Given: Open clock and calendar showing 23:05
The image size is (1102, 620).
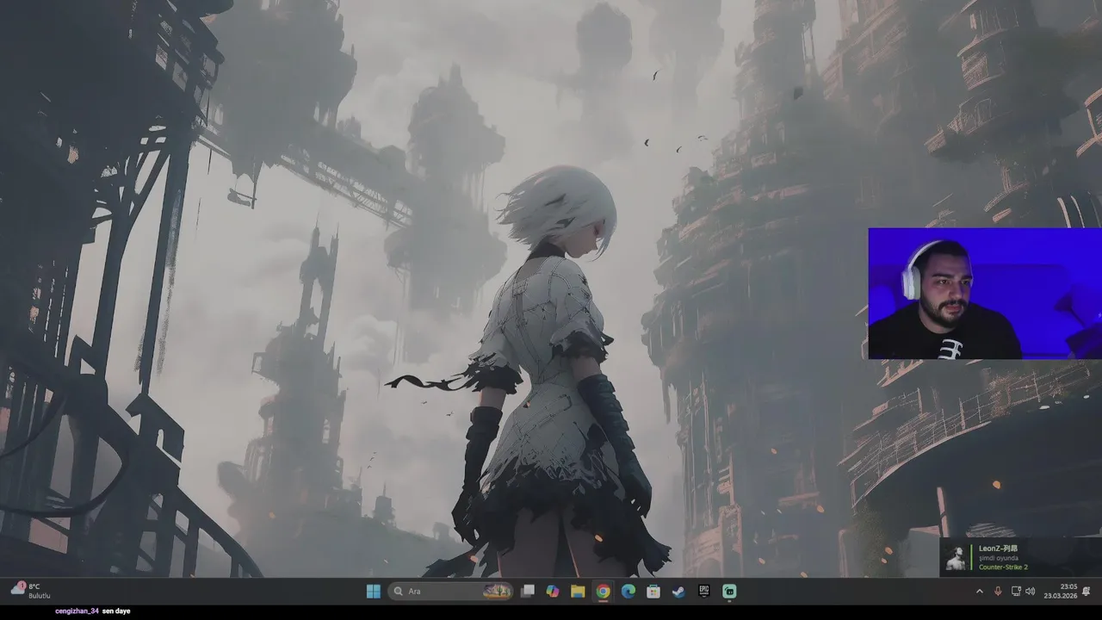Looking at the screenshot, I should (1061, 591).
